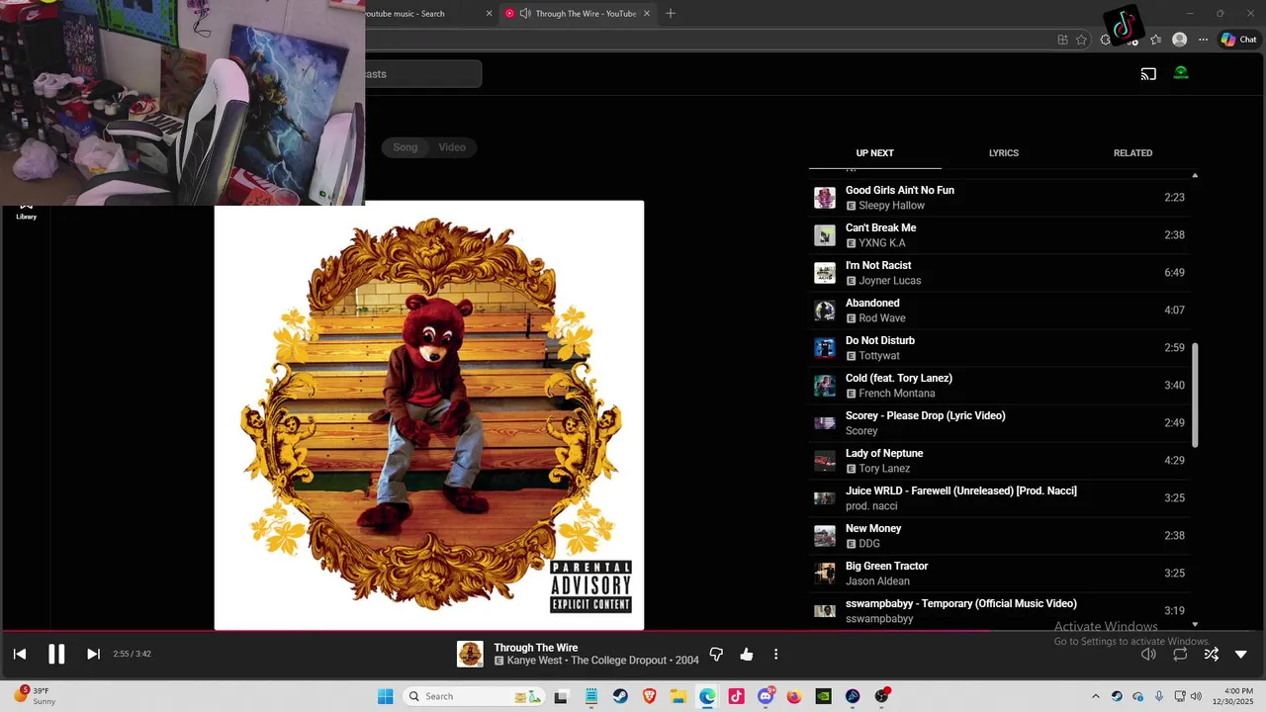
Task: Select Big Green Tractor by Jason Aldean
Action: click(x=999, y=574)
